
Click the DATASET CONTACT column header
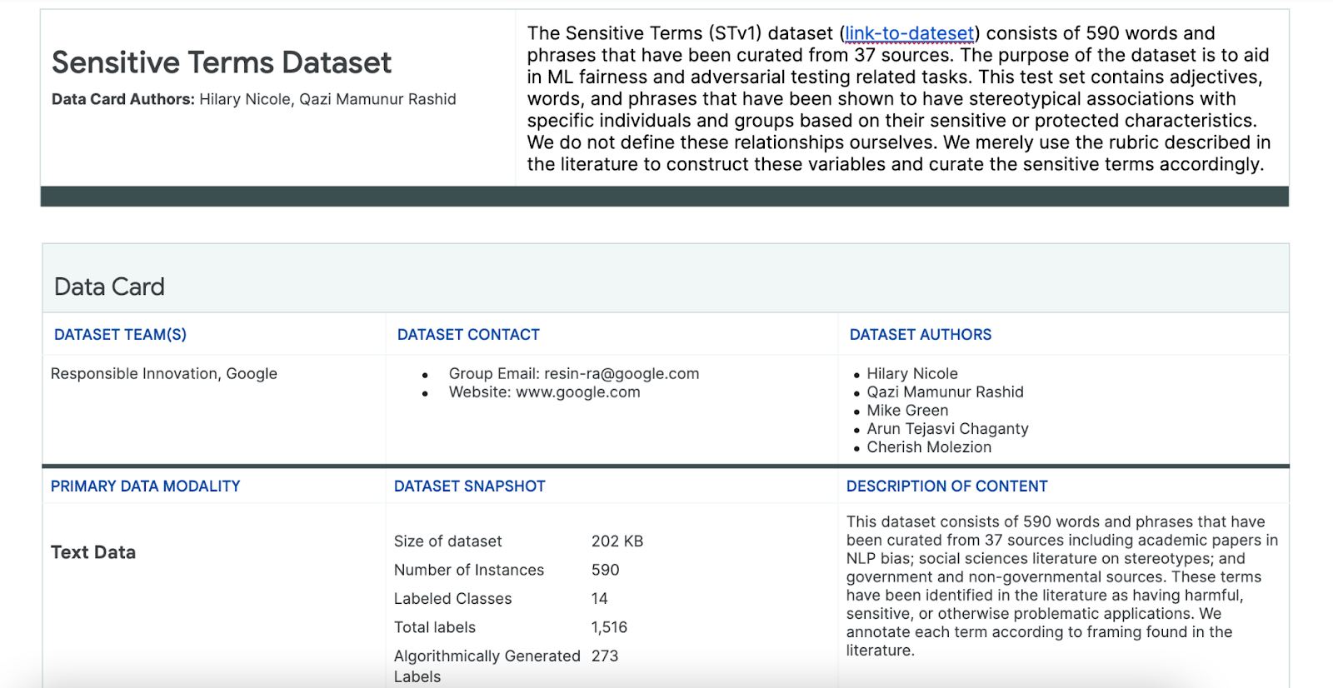click(x=468, y=335)
